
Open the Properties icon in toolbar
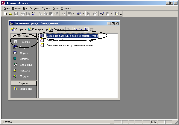[x=95, y=14]
